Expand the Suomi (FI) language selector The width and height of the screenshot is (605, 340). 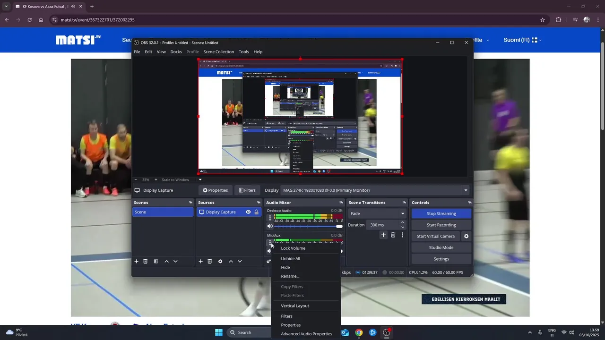point(522,40)
